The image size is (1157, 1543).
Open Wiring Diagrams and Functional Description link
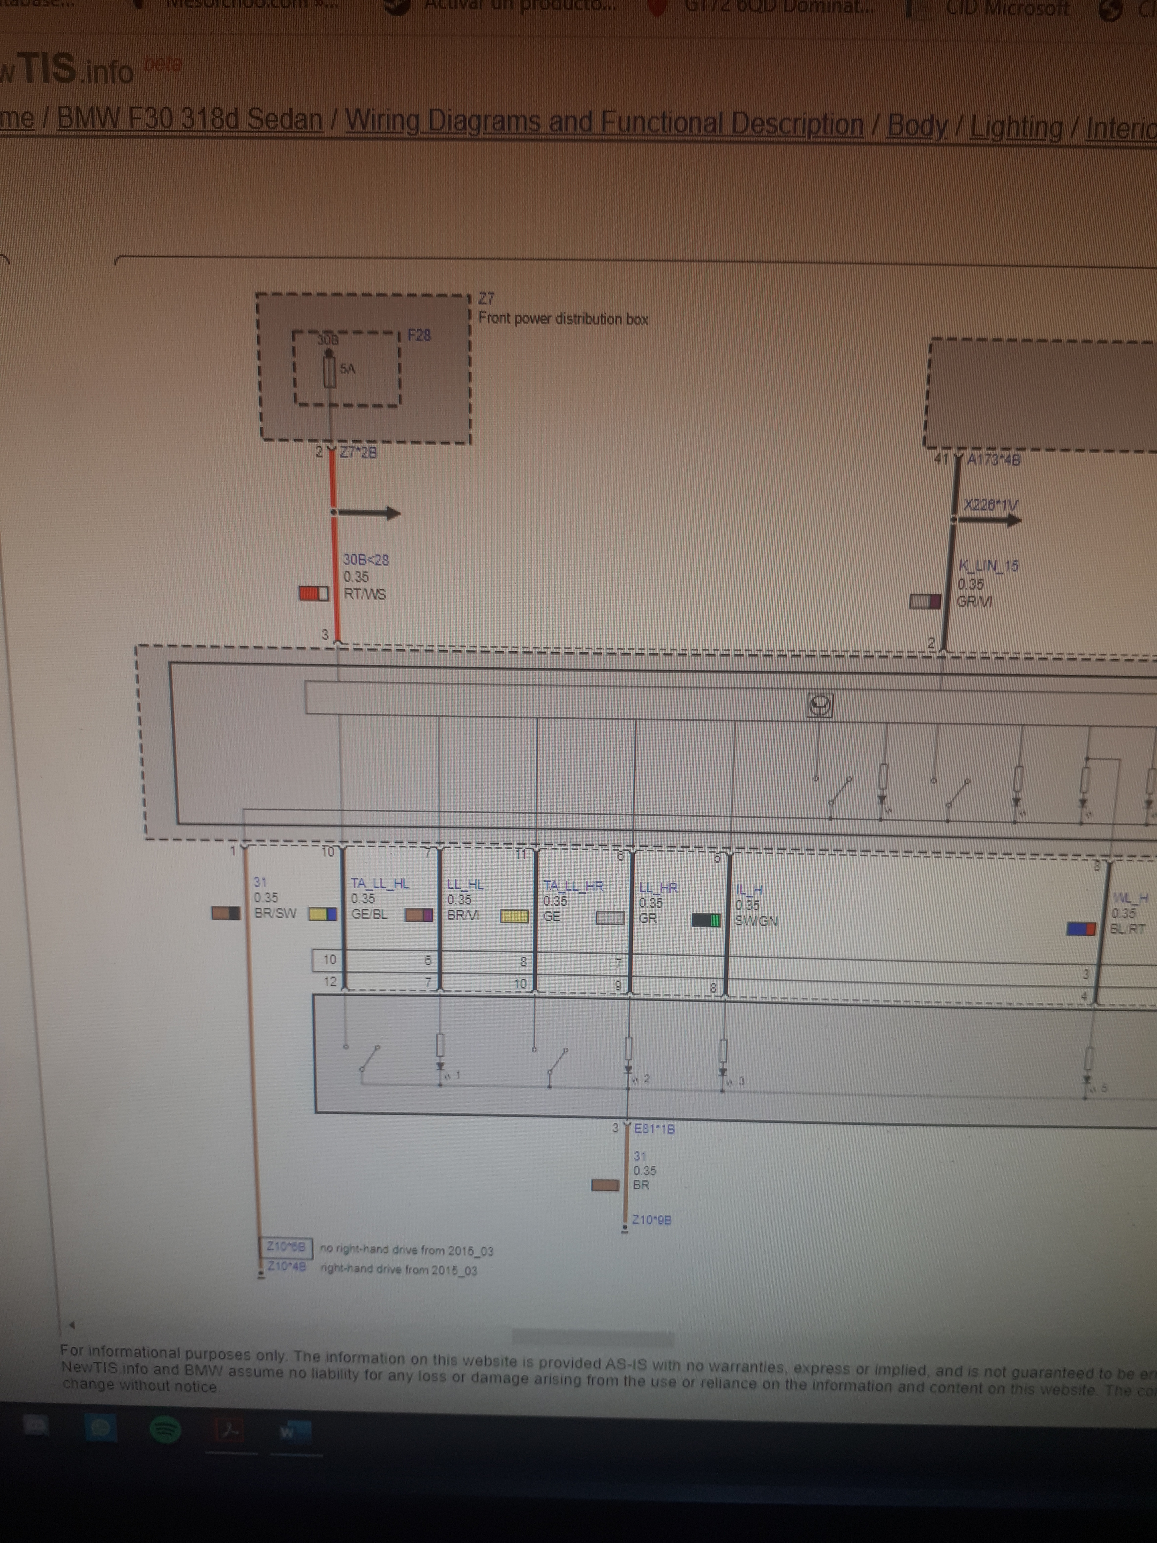coord(604,123)
